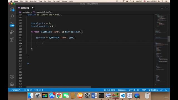Open the Selection menu
Viewport: 178px width, 100px height.
[33, 1]
